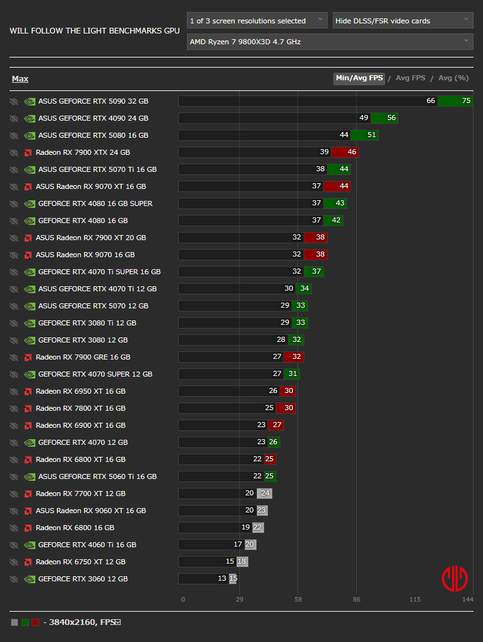Click AMD logo beside ASUS Radeon RX 9060 XT 16 GB
483x642 pixels.
(x=28, y=511)
